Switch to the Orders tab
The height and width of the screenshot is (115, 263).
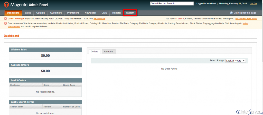[95, 52]
